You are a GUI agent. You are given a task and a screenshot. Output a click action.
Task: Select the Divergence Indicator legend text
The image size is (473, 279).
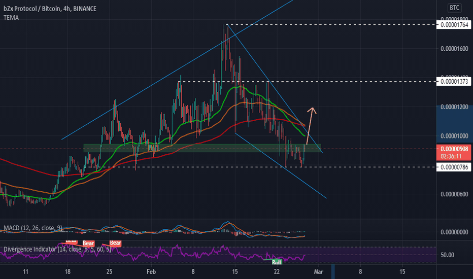tap(57, 250)
